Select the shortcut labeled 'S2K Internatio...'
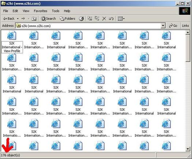 (x=12, y=128)
